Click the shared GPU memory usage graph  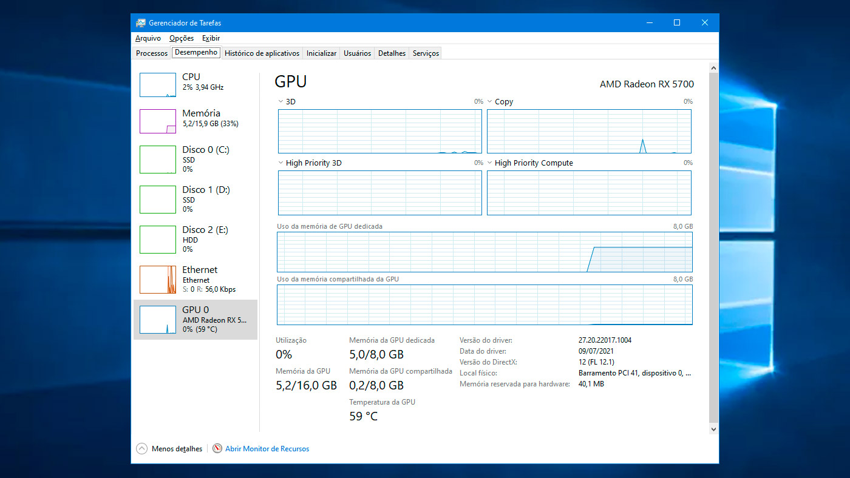(x=484, y=305)
